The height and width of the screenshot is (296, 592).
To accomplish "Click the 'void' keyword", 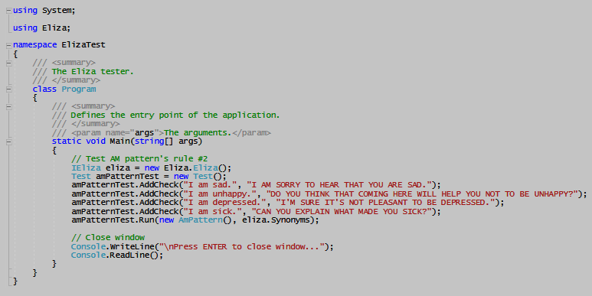I will coord(96,141).
